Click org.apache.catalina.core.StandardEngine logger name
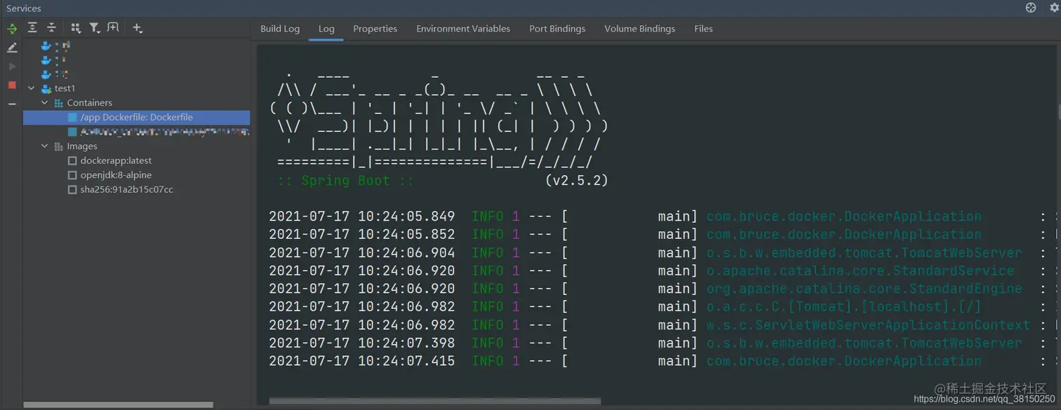The image size is (1061, 410). [864, 289]
